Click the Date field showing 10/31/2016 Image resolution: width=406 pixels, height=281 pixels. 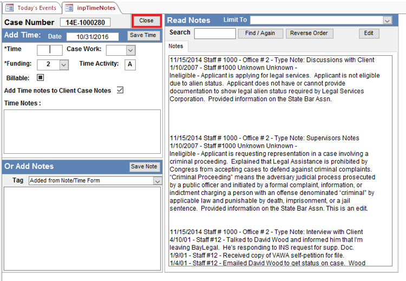(x=96, y=37)
